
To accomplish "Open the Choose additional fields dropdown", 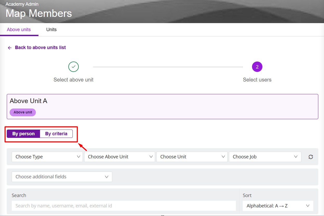I will pos(62,177).
